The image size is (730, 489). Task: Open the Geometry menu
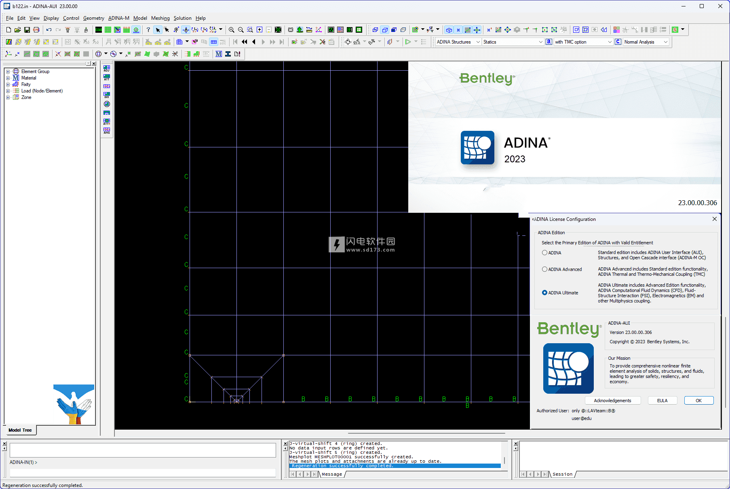click(93, 18)
